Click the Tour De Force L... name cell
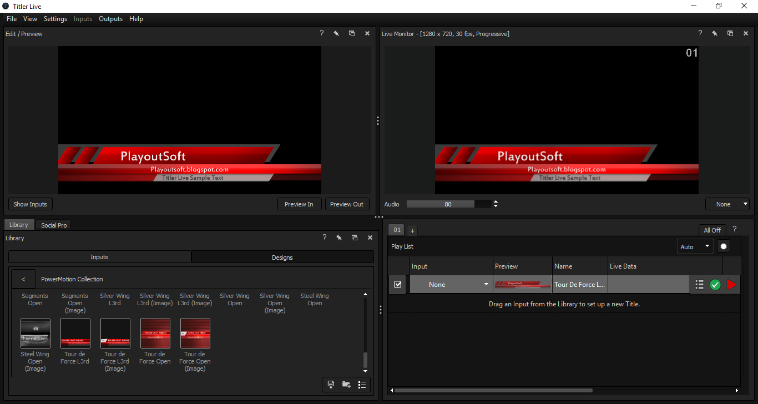The width and height of the screenshot is (758, 404). pos(580,285)
